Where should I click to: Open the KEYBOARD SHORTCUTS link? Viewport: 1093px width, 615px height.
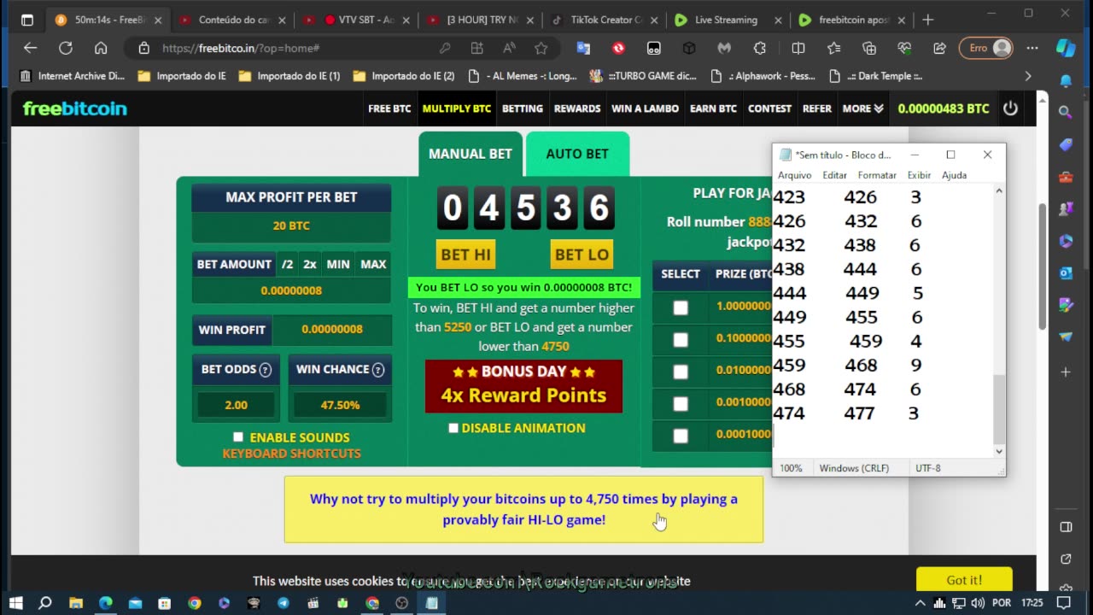pyautogui.click(x=291, y=454)
